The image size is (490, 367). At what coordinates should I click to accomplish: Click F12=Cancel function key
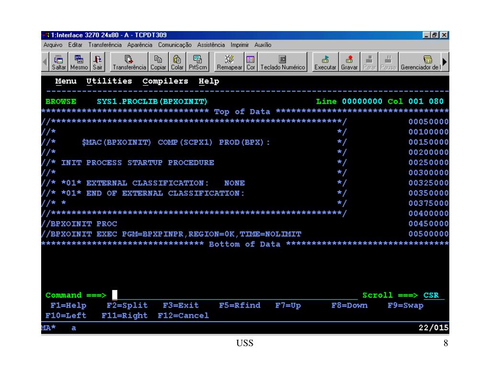[183, 315]
